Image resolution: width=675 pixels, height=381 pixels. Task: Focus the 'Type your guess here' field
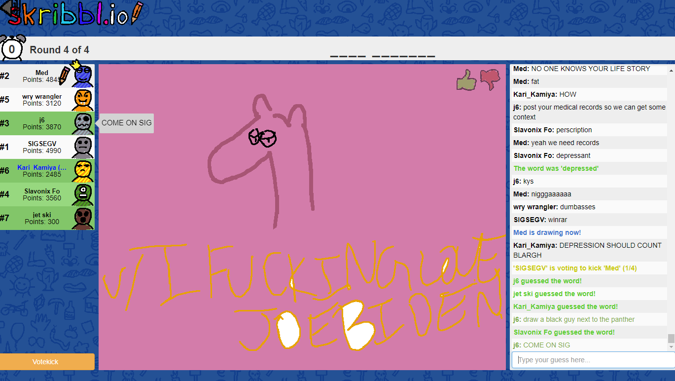pyautogui.click(x=593, y=360)
